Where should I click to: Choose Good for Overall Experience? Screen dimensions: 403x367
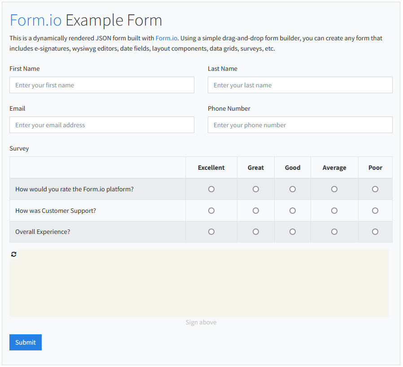[293, 232]
